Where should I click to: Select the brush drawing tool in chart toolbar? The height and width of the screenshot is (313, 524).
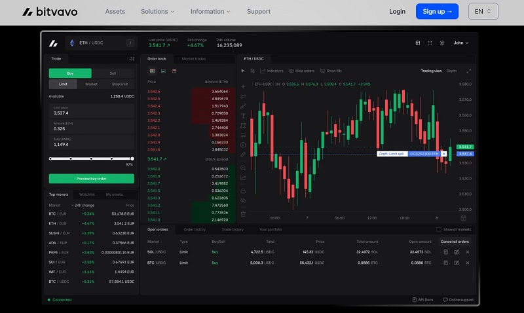[x=243, y=106]
